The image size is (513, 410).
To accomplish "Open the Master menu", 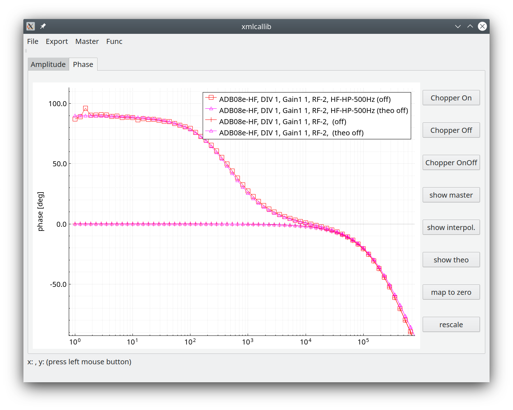I will (x=87, y=41).
